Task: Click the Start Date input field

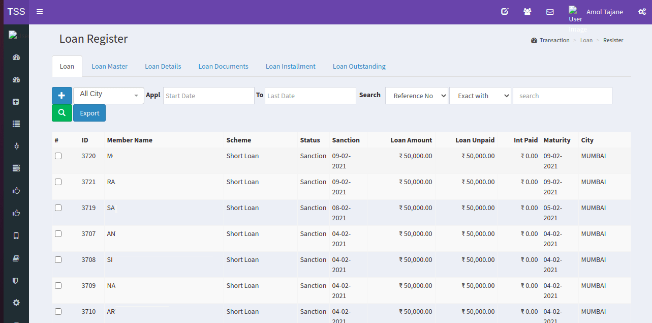Action: click(x=208, y=96)
